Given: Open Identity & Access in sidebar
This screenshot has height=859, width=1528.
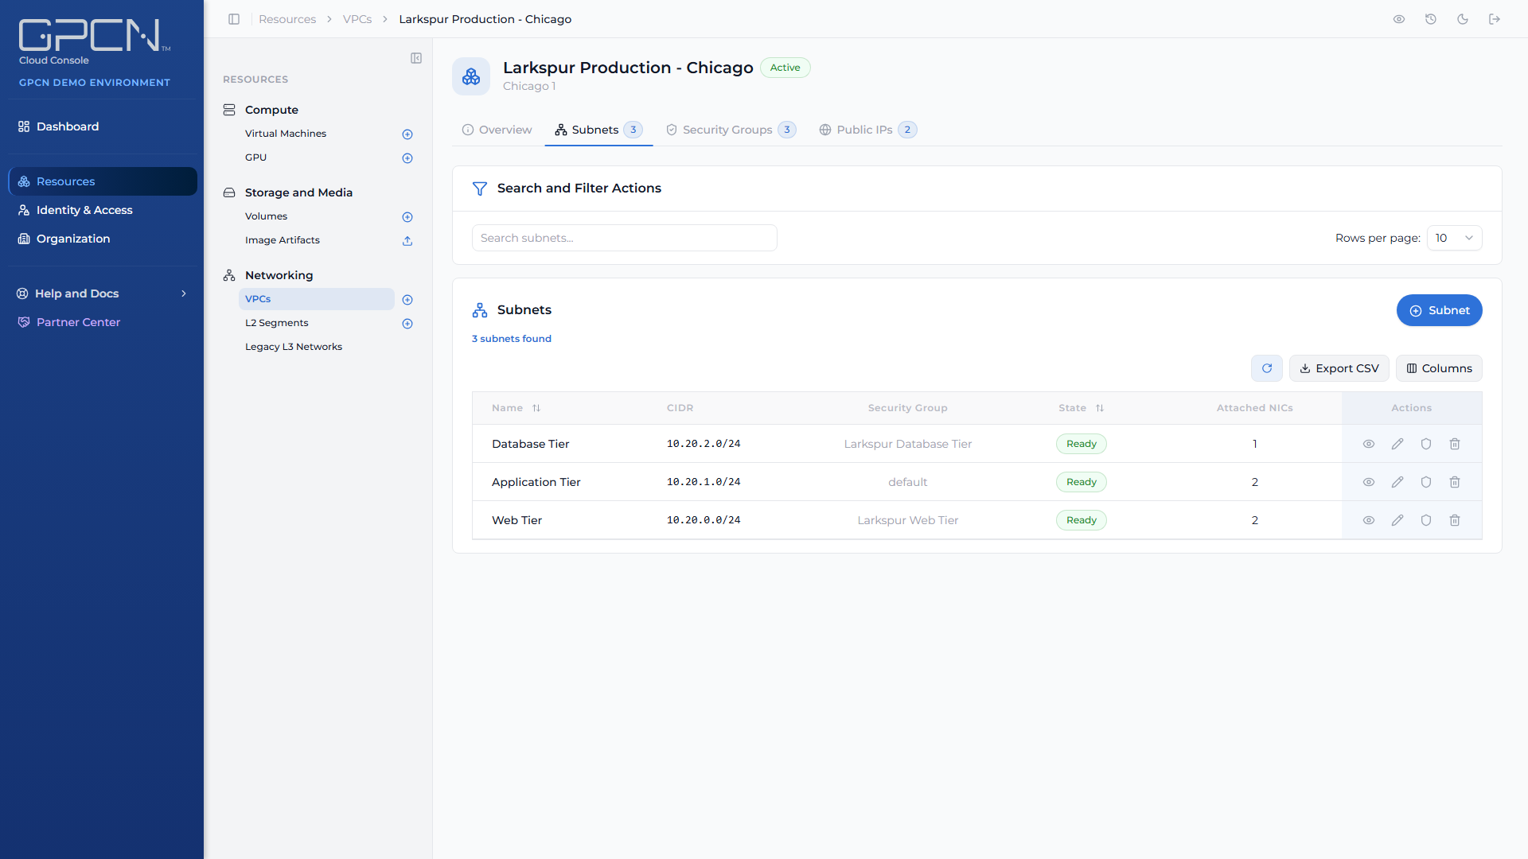Looking at the screenshot, I should 102,210.
